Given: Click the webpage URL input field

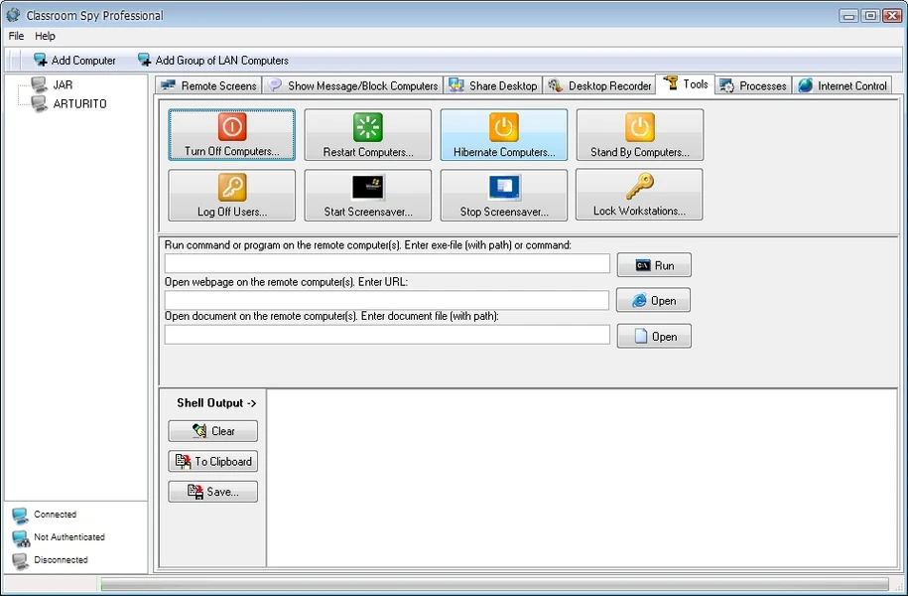Looking at the screenshot, I should [387, 300].
